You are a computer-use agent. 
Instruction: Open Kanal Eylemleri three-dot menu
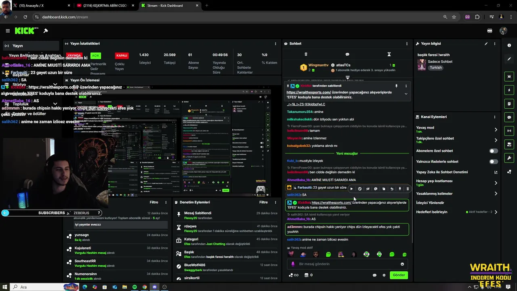pyautogui.click(x=494, y=117)
